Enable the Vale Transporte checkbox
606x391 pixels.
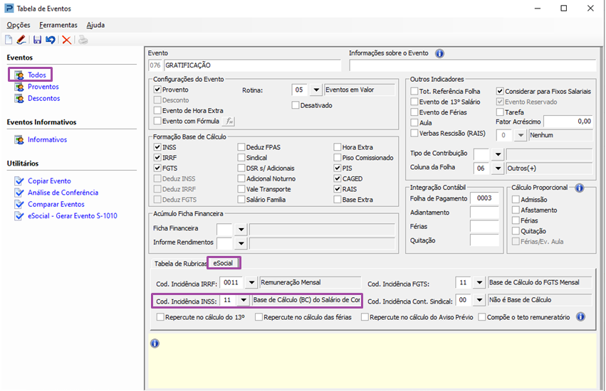tap(241, 189)
